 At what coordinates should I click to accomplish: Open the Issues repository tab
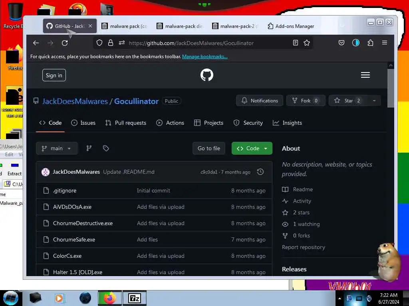tap(83, 123)
